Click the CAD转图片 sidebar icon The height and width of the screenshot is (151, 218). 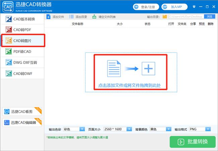[9, 41]
